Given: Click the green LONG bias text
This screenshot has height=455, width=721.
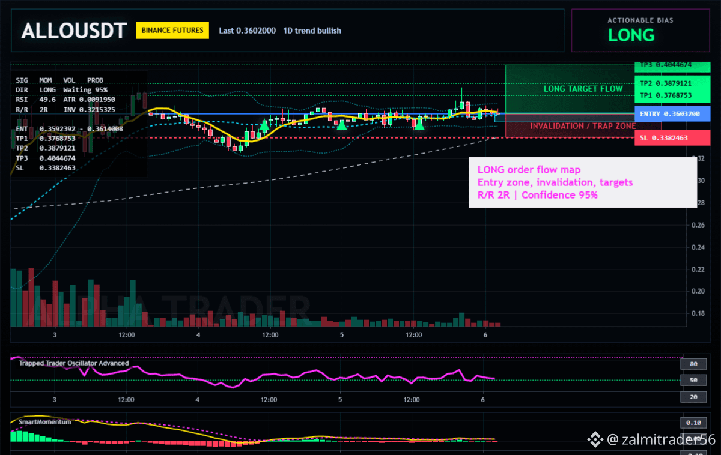Looking at the screenshot, I should pyautogui.click(x=631, y=35).
